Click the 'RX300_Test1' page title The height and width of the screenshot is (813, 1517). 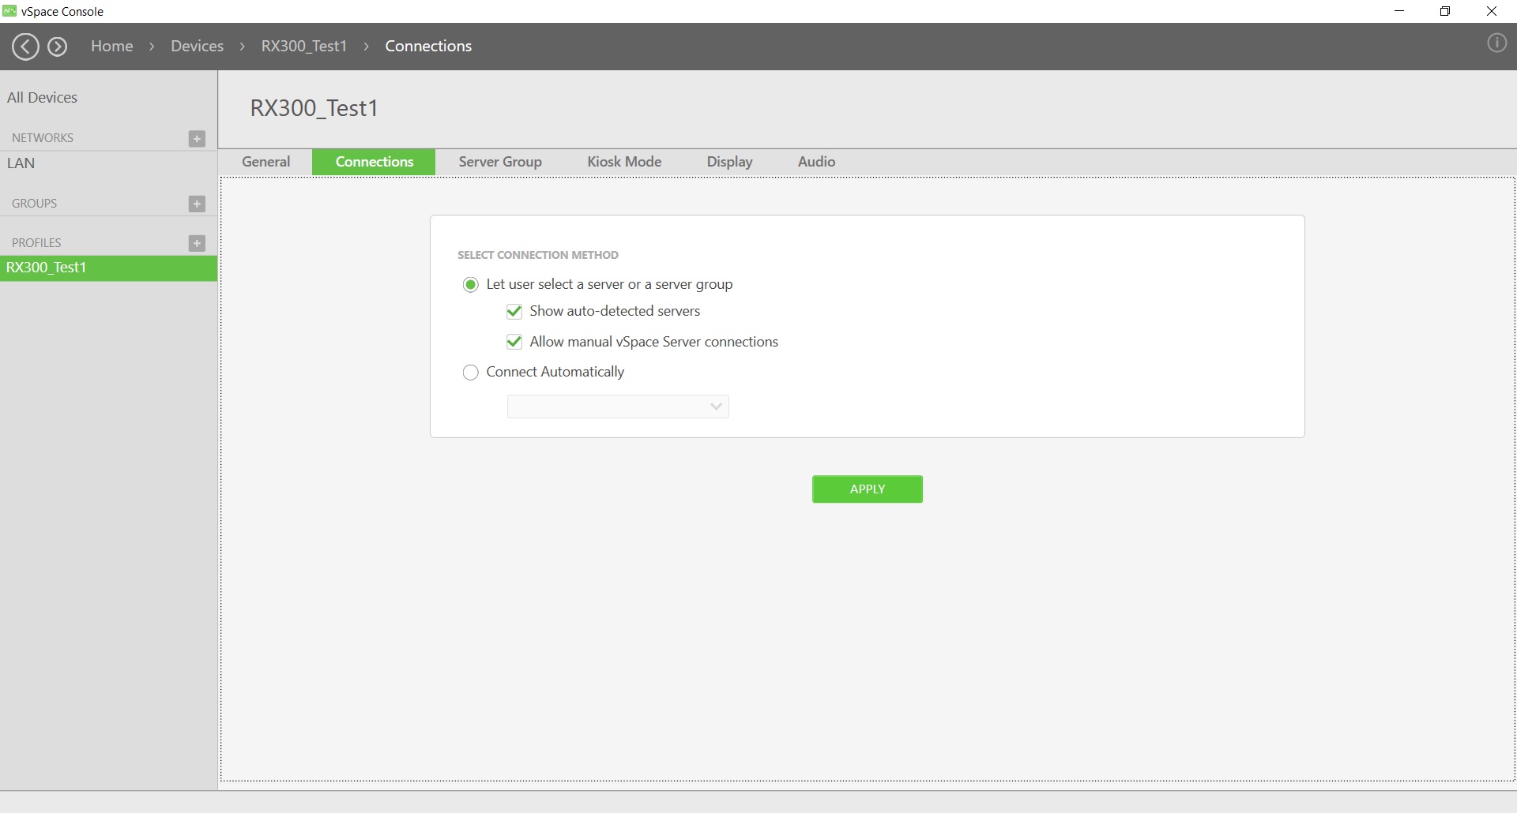coord(314,108)
